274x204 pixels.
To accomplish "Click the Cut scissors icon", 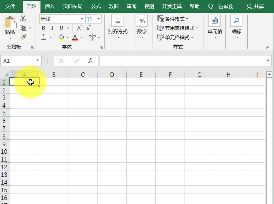I will point(23,19).
